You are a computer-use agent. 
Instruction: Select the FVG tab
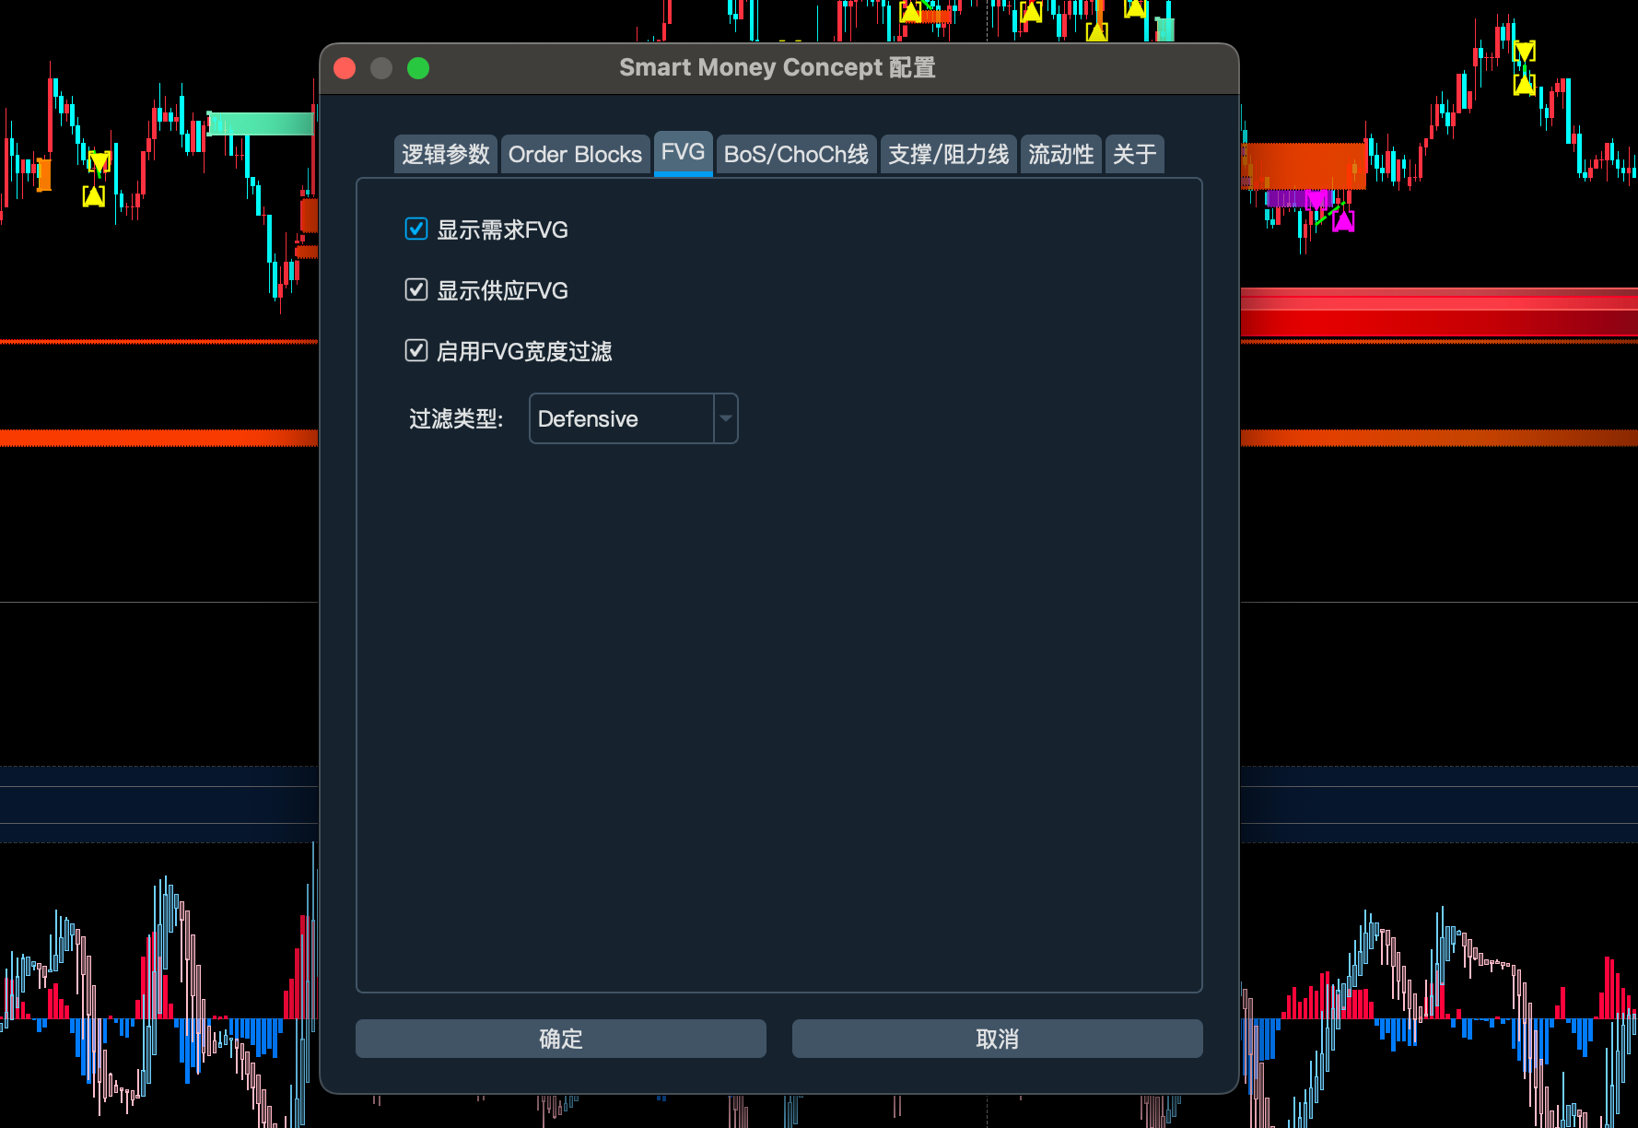coord(683,154)
